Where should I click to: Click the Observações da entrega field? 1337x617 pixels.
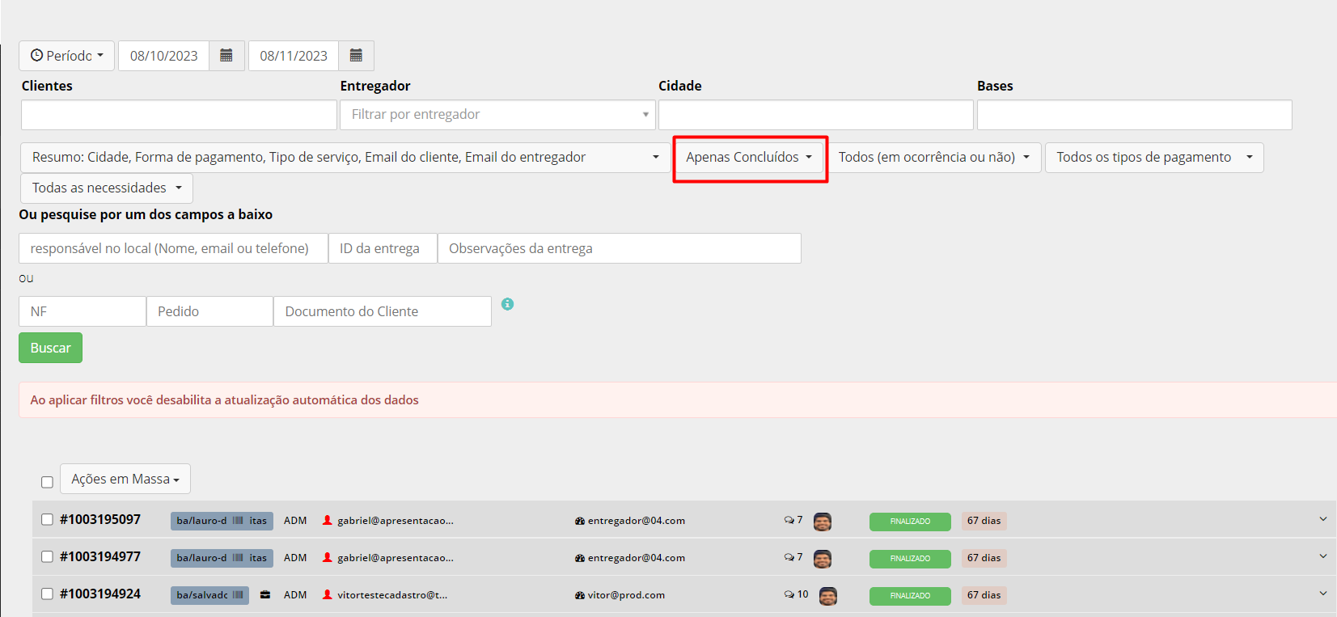(x=620, y=248)
